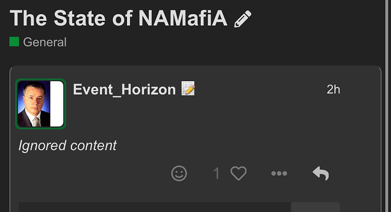
Task: Select the green General category square
Action: 14,41
